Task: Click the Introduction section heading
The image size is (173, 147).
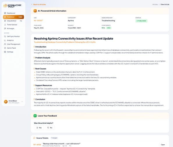Action: 41,47
